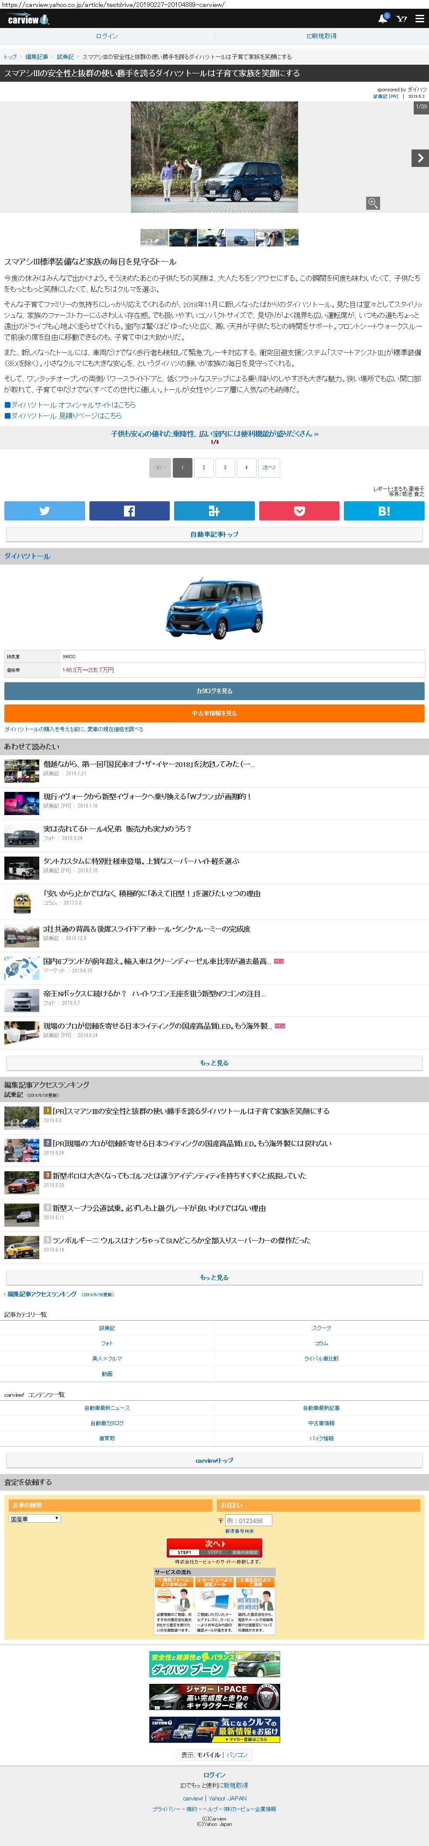Image resolution: width=429 pixels, height=1846 pixels.
Task: Go to pagination page 2
Action: (203, 467)
